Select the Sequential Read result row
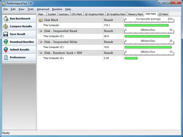Screen dimensions: 183x137 pyautogui.click(x=81, y=36)
